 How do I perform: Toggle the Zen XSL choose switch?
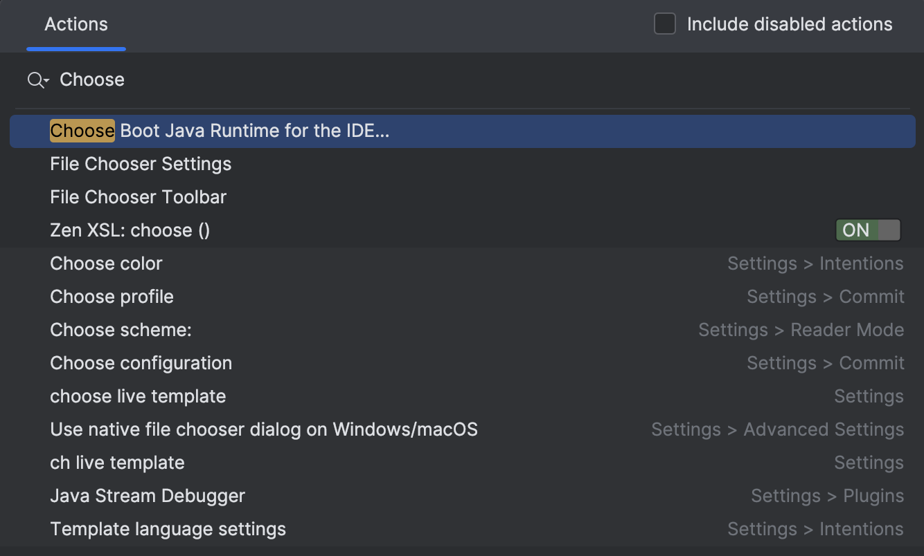867,230
